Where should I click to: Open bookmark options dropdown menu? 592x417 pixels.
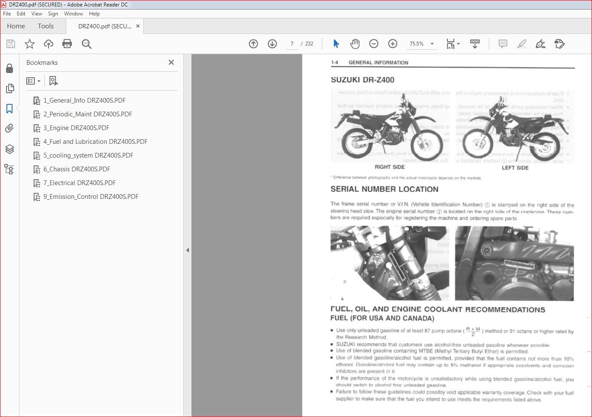point(34,81)
